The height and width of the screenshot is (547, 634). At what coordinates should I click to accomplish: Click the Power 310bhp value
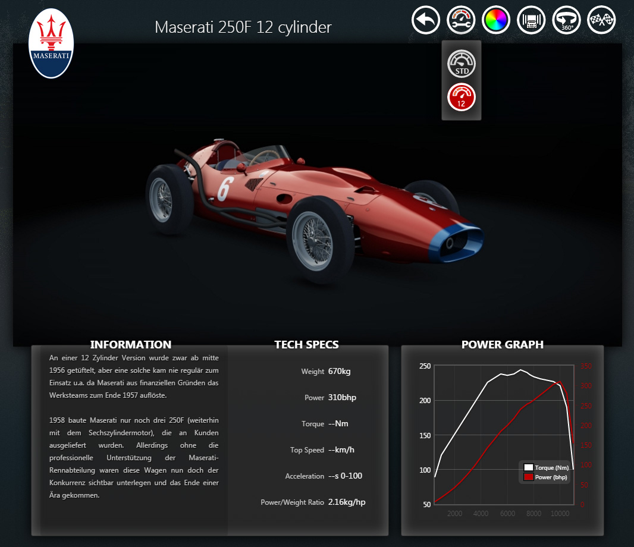[342, 397]
